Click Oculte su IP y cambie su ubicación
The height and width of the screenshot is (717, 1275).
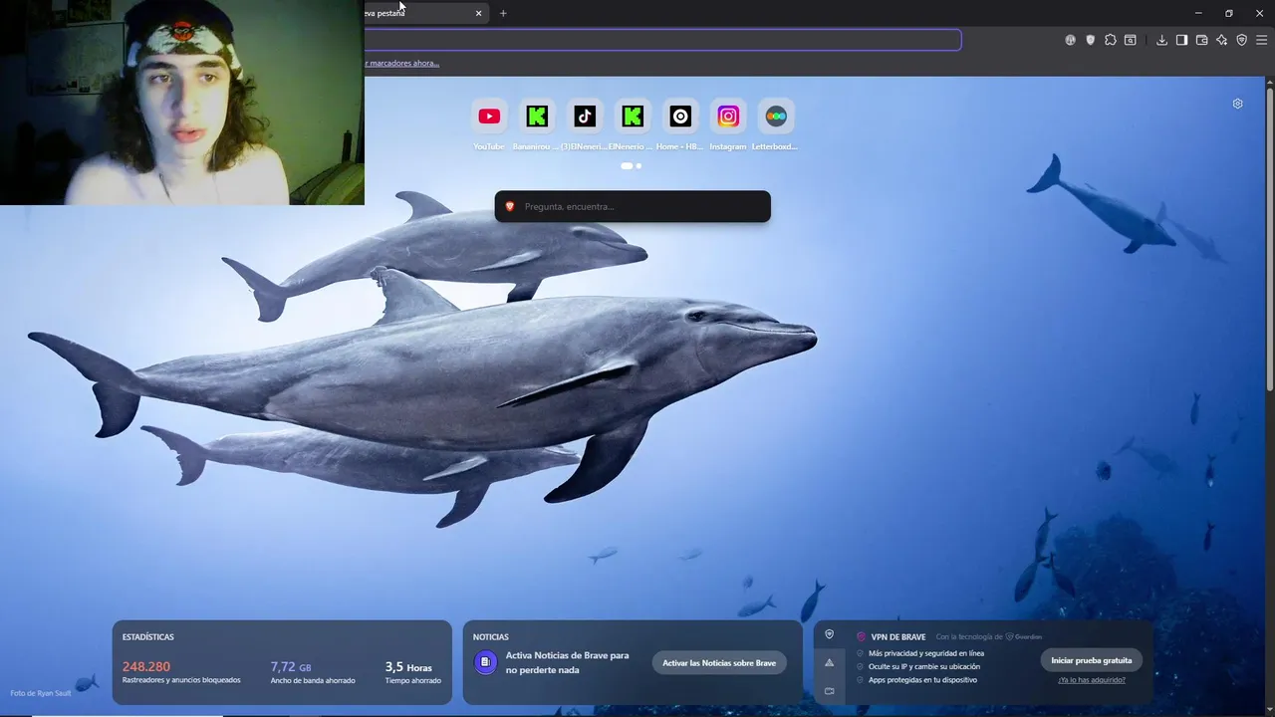coord(924,666)
